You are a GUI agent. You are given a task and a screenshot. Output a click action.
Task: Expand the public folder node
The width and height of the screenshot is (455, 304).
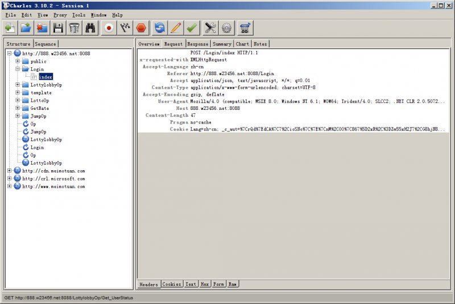pos(18,61)
